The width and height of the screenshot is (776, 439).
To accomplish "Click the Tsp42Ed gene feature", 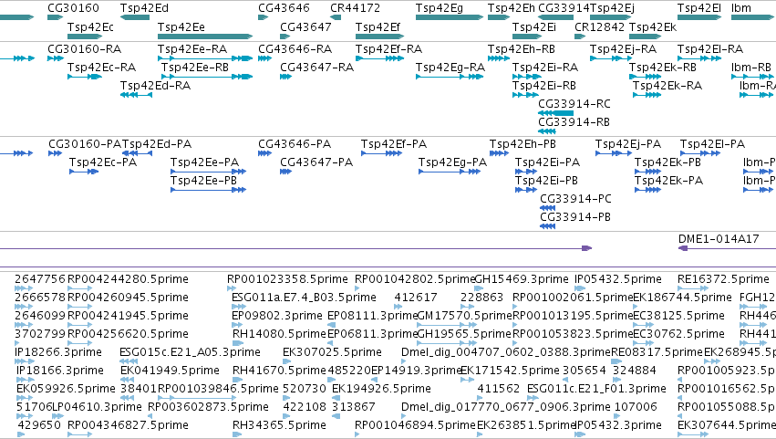I will [x=135, y=17].
